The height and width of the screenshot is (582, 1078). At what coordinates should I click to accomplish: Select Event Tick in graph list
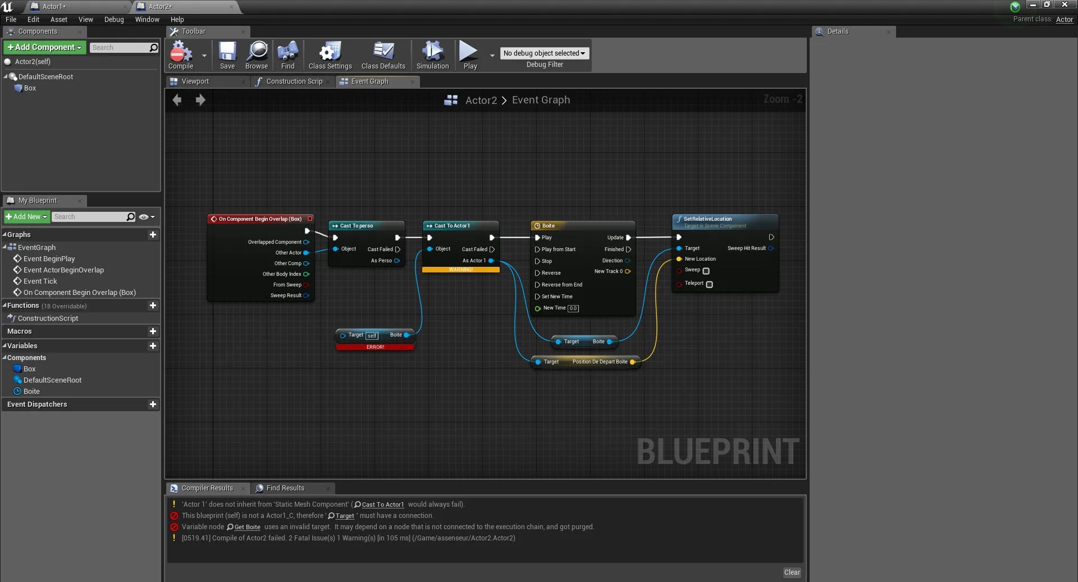click(x=40, y=281)
